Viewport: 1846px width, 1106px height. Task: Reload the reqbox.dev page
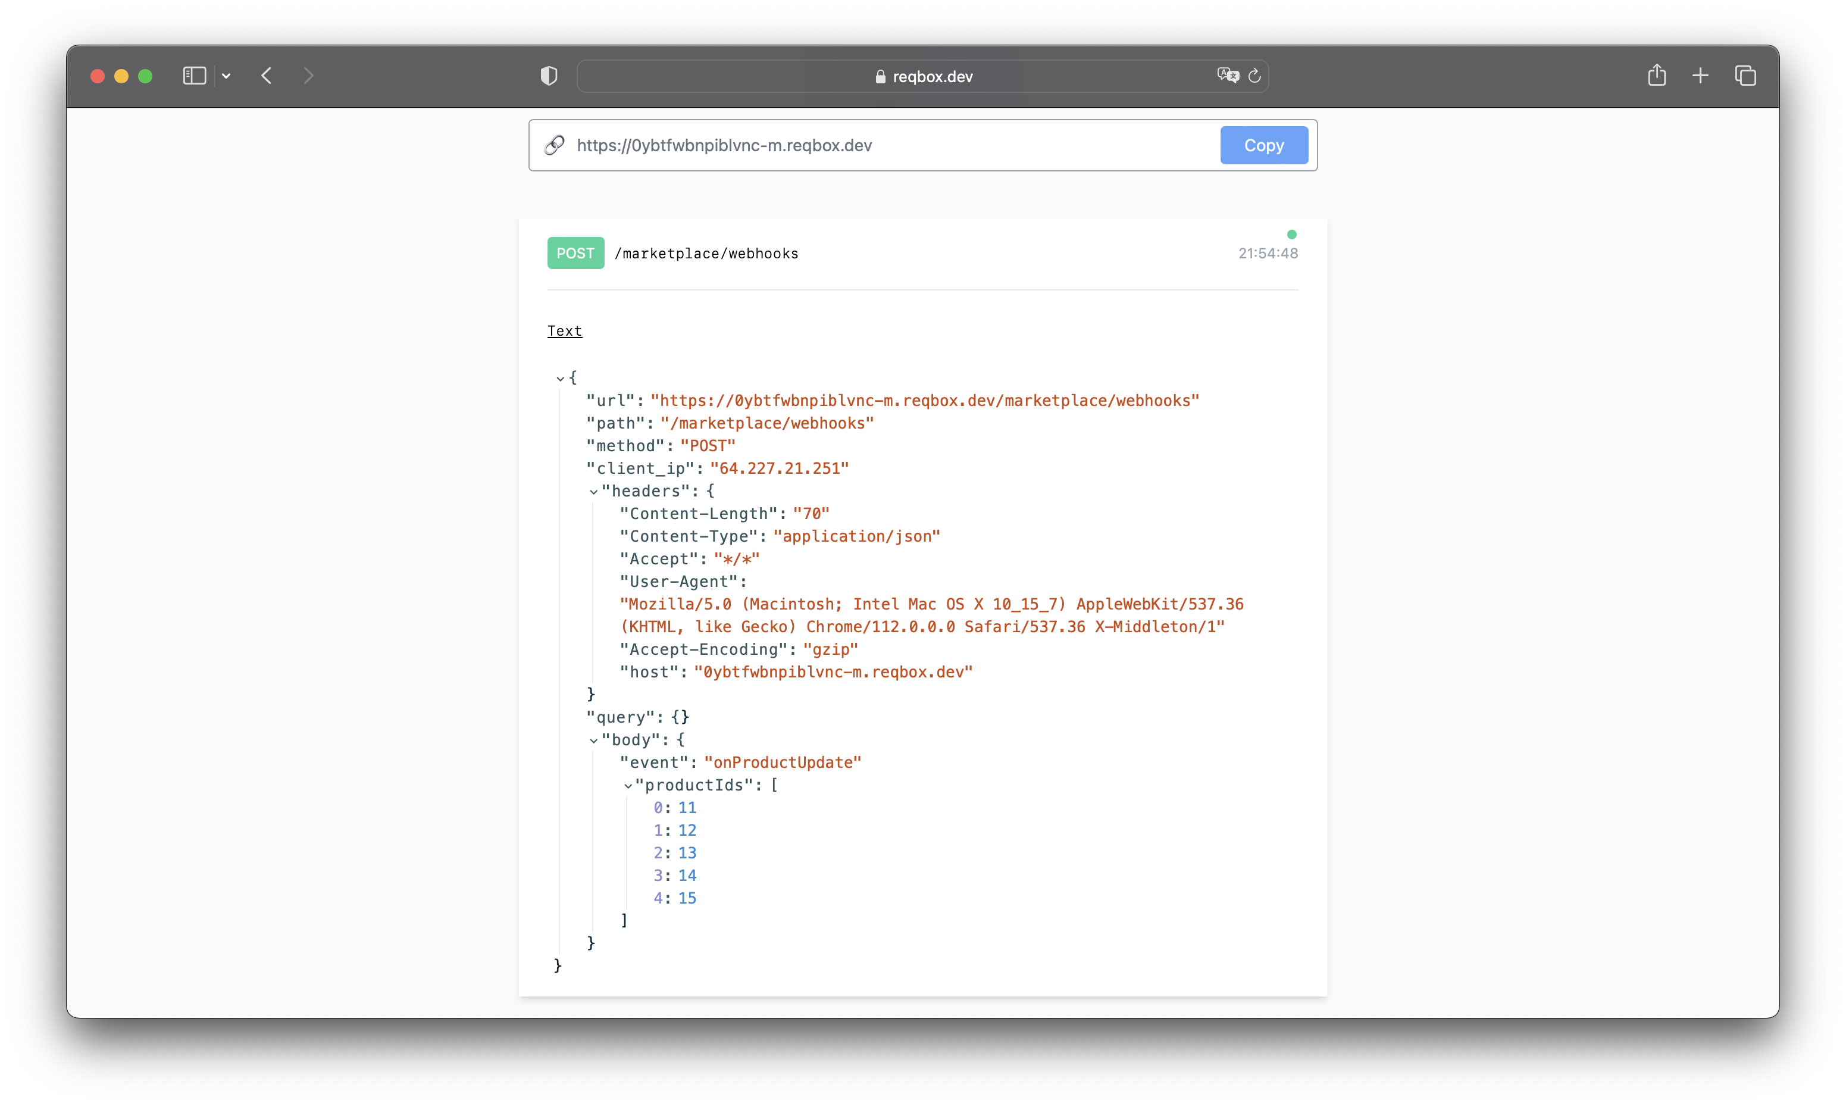(1254, 76)
